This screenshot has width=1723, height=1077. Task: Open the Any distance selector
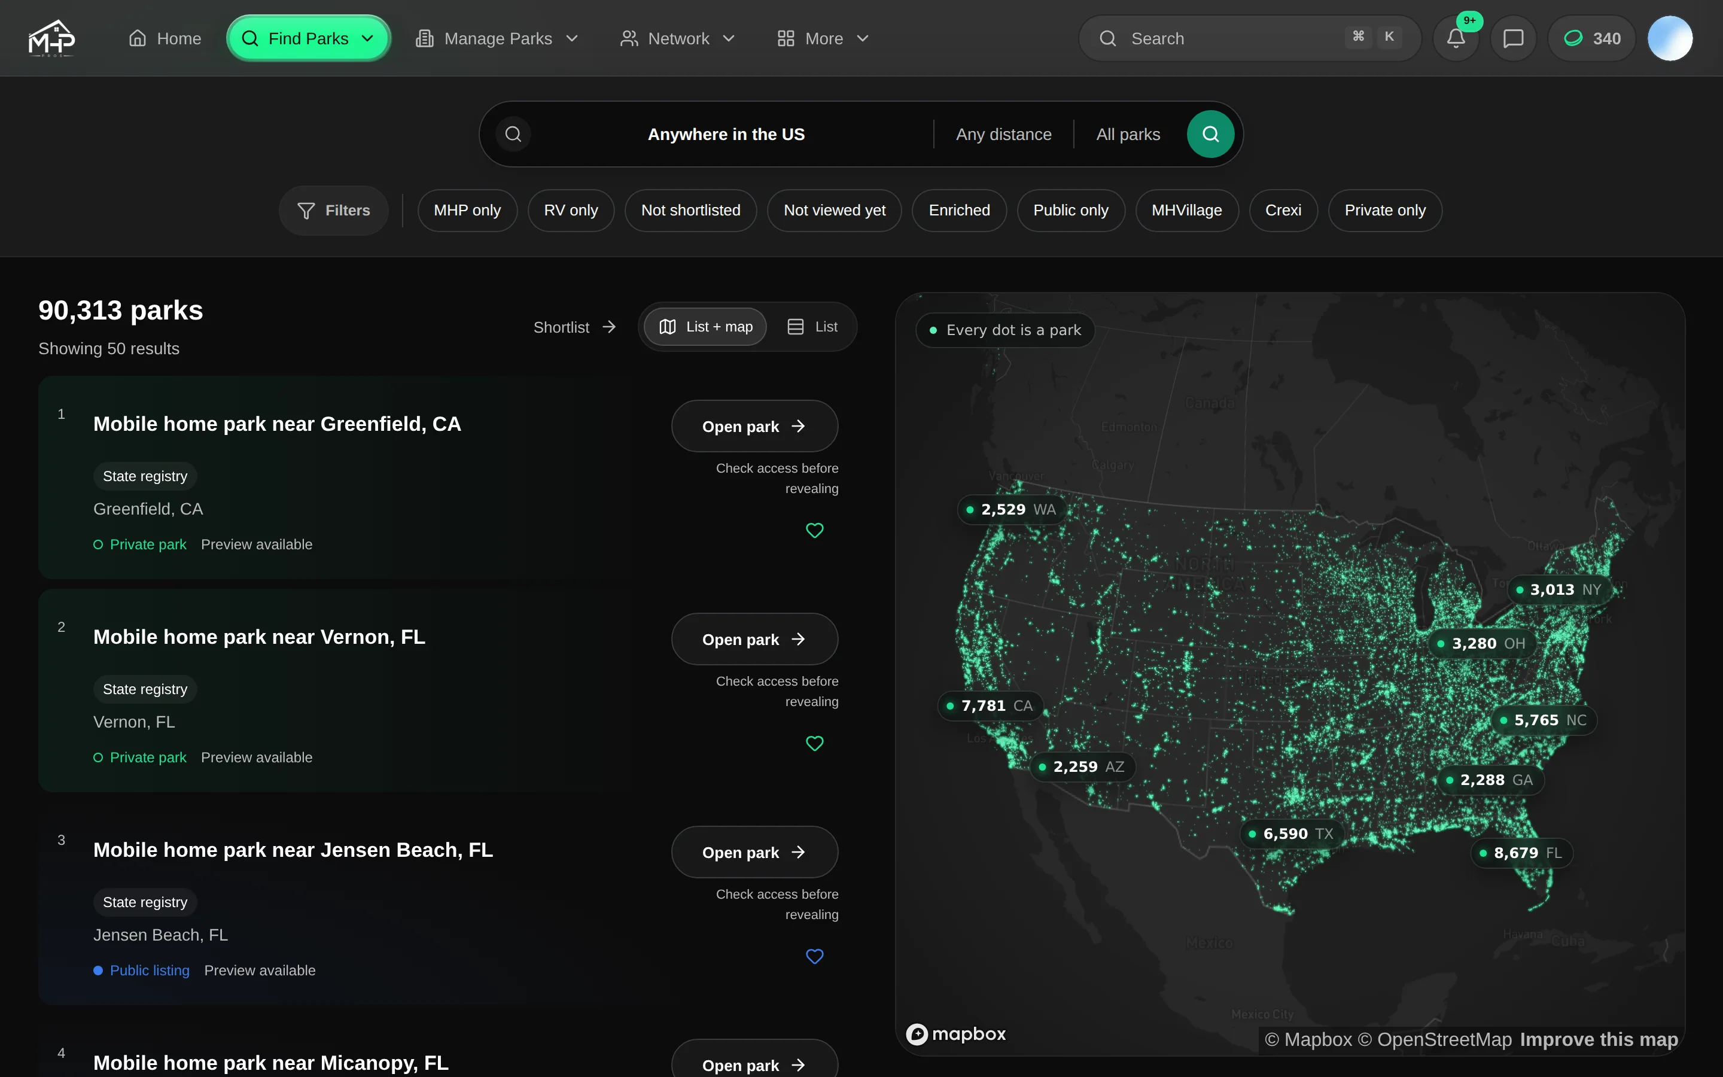1004,134
